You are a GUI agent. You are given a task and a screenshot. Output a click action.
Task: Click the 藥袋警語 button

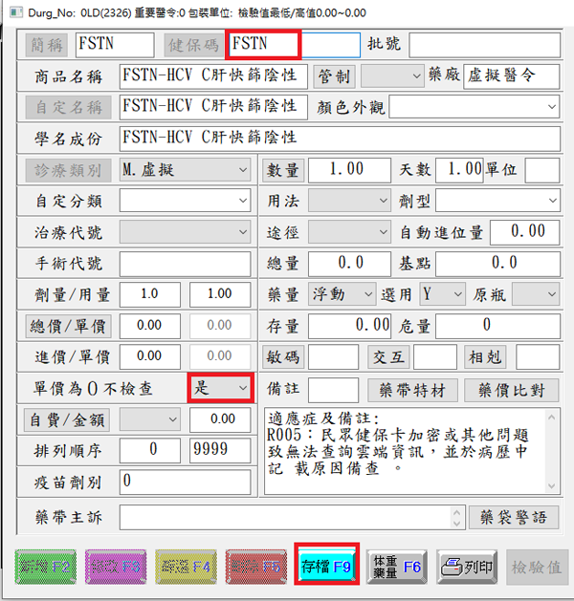[x=514, y=517]
